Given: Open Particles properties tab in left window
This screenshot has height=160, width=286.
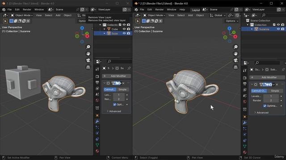Looking at the screenshot, I should [97, 128].
